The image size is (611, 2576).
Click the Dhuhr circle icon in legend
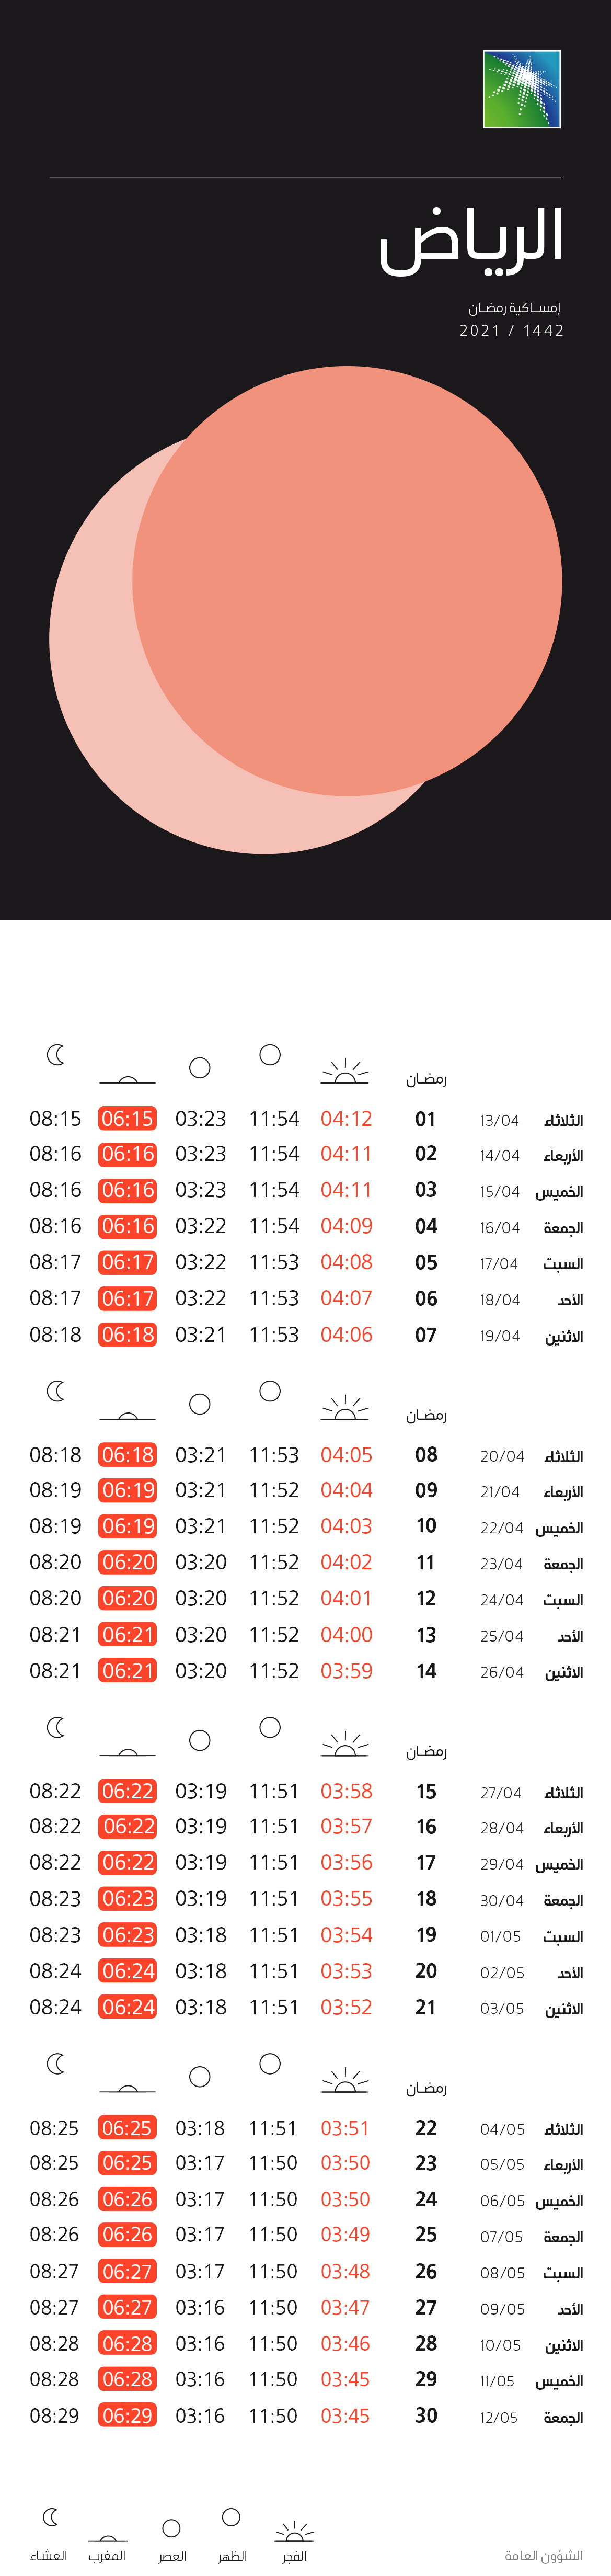tap(231, 2516)
